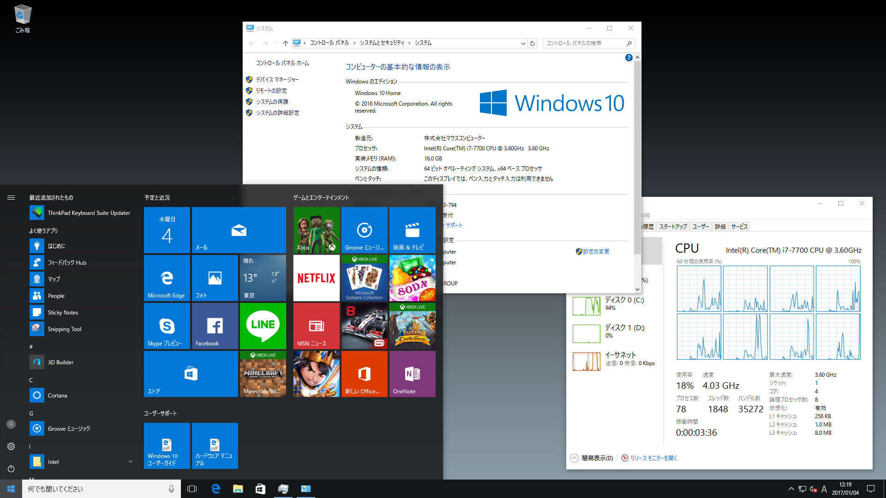This screenshot has width=886, height=498.
Task: Open the Services tab in Task Manager
Action: point(739,226)
